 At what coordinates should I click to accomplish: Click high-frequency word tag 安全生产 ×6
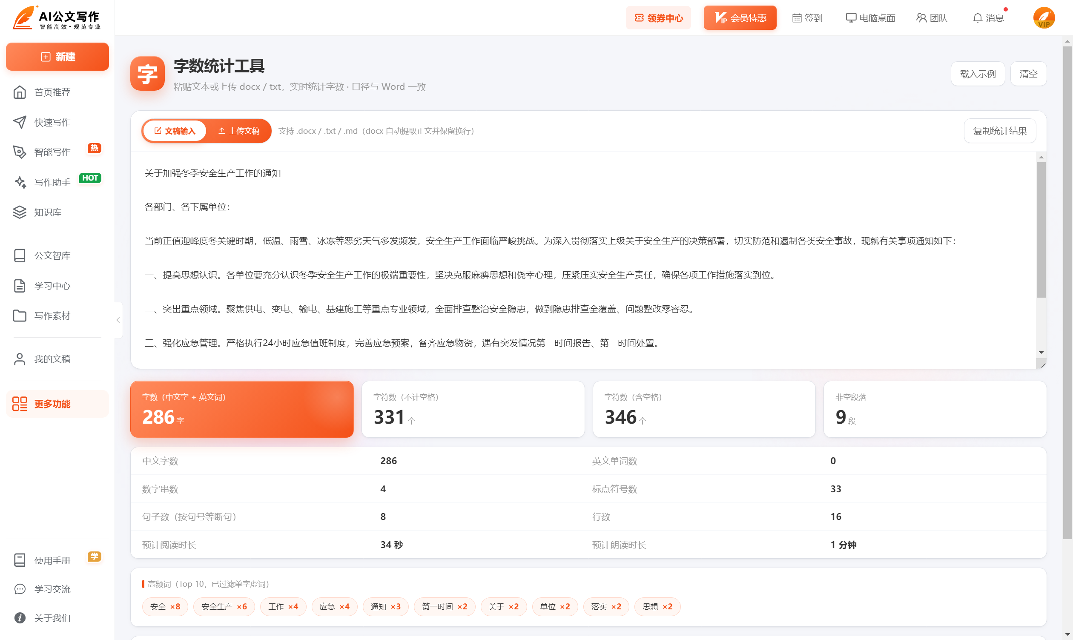(x=224, y=607)
